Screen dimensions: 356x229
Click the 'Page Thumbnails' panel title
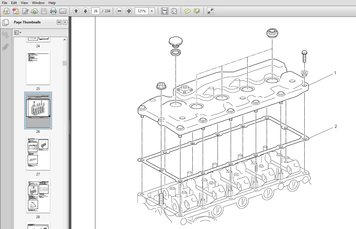27,22
